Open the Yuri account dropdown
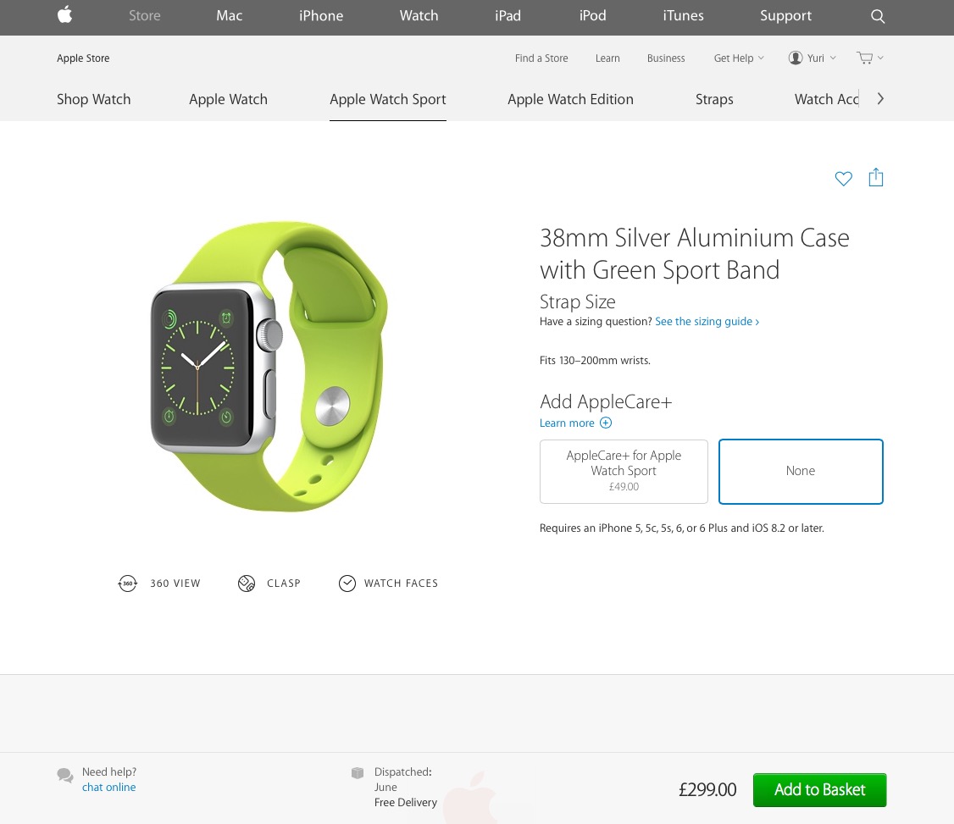954x824 pixels. (x=813, y=58)
